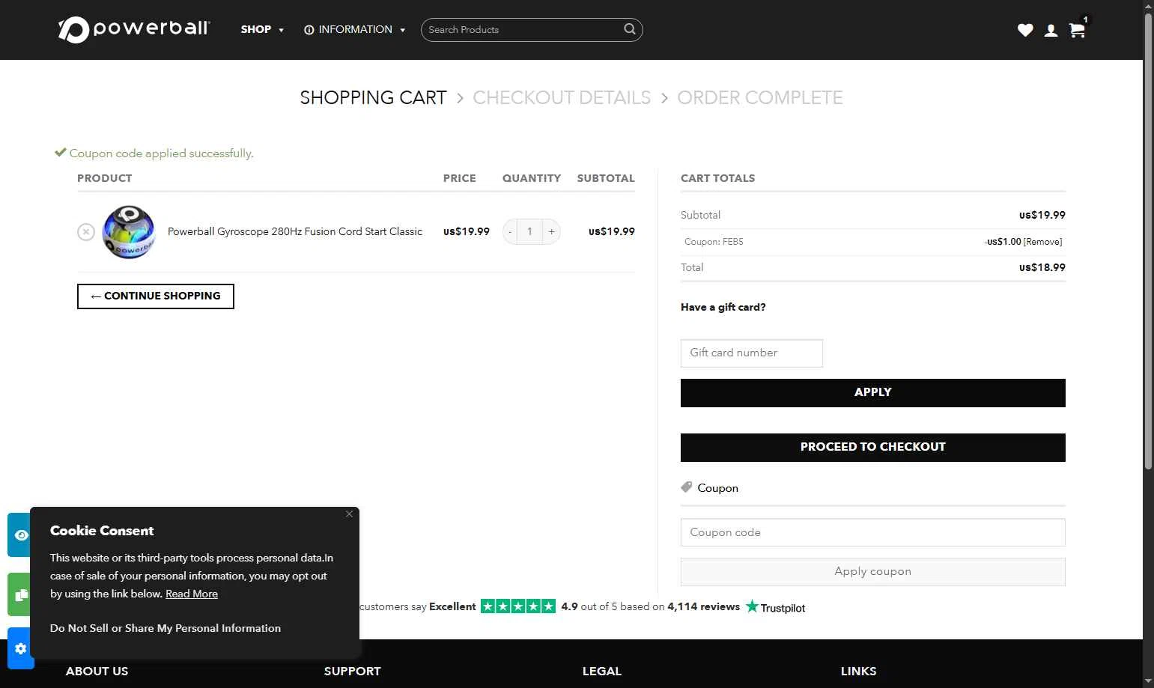Click the search magnifier icon
Screen dimensions: 1154x688
(x=630, y=29)
